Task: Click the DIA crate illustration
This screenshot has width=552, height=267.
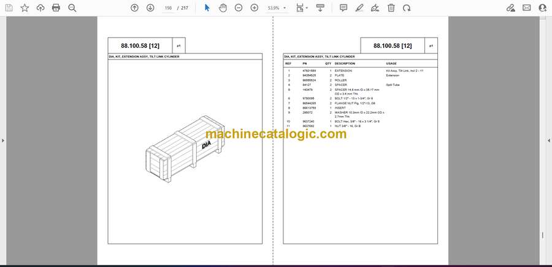Action: 185,149
